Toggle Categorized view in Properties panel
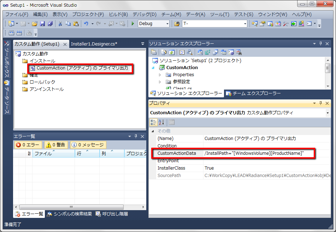Screen dimensions: 336x232 153,122
